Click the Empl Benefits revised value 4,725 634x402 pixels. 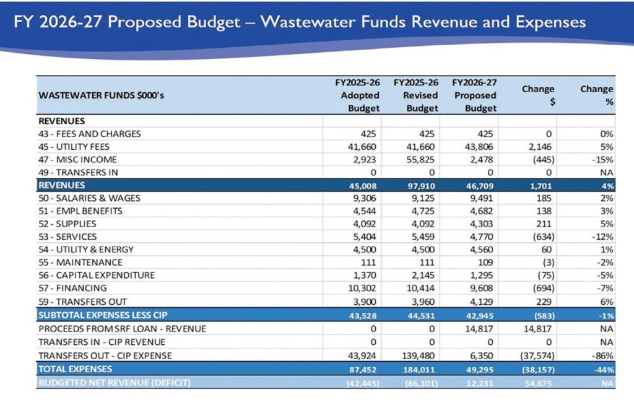[x=423, y=211]
